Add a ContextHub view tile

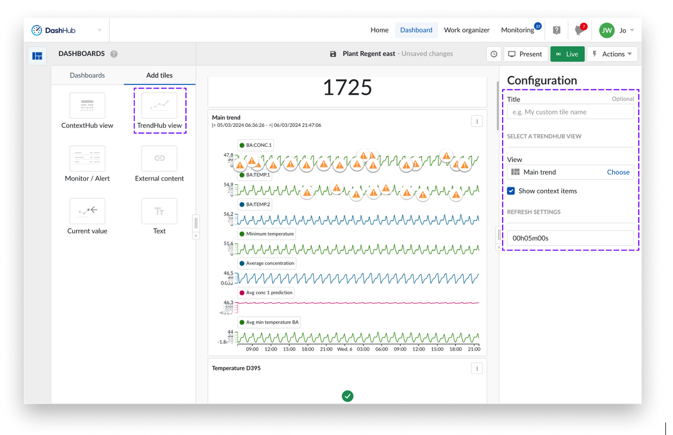[87, 106]
